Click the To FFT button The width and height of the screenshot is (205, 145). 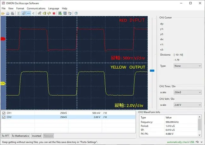pos(5,136)
